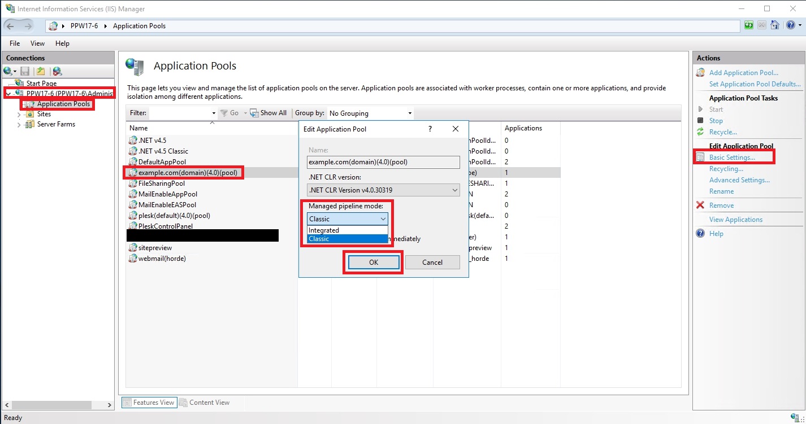Remove the pool using the red X
Viewport: 806px width, 424px height.
coord(721,206)
